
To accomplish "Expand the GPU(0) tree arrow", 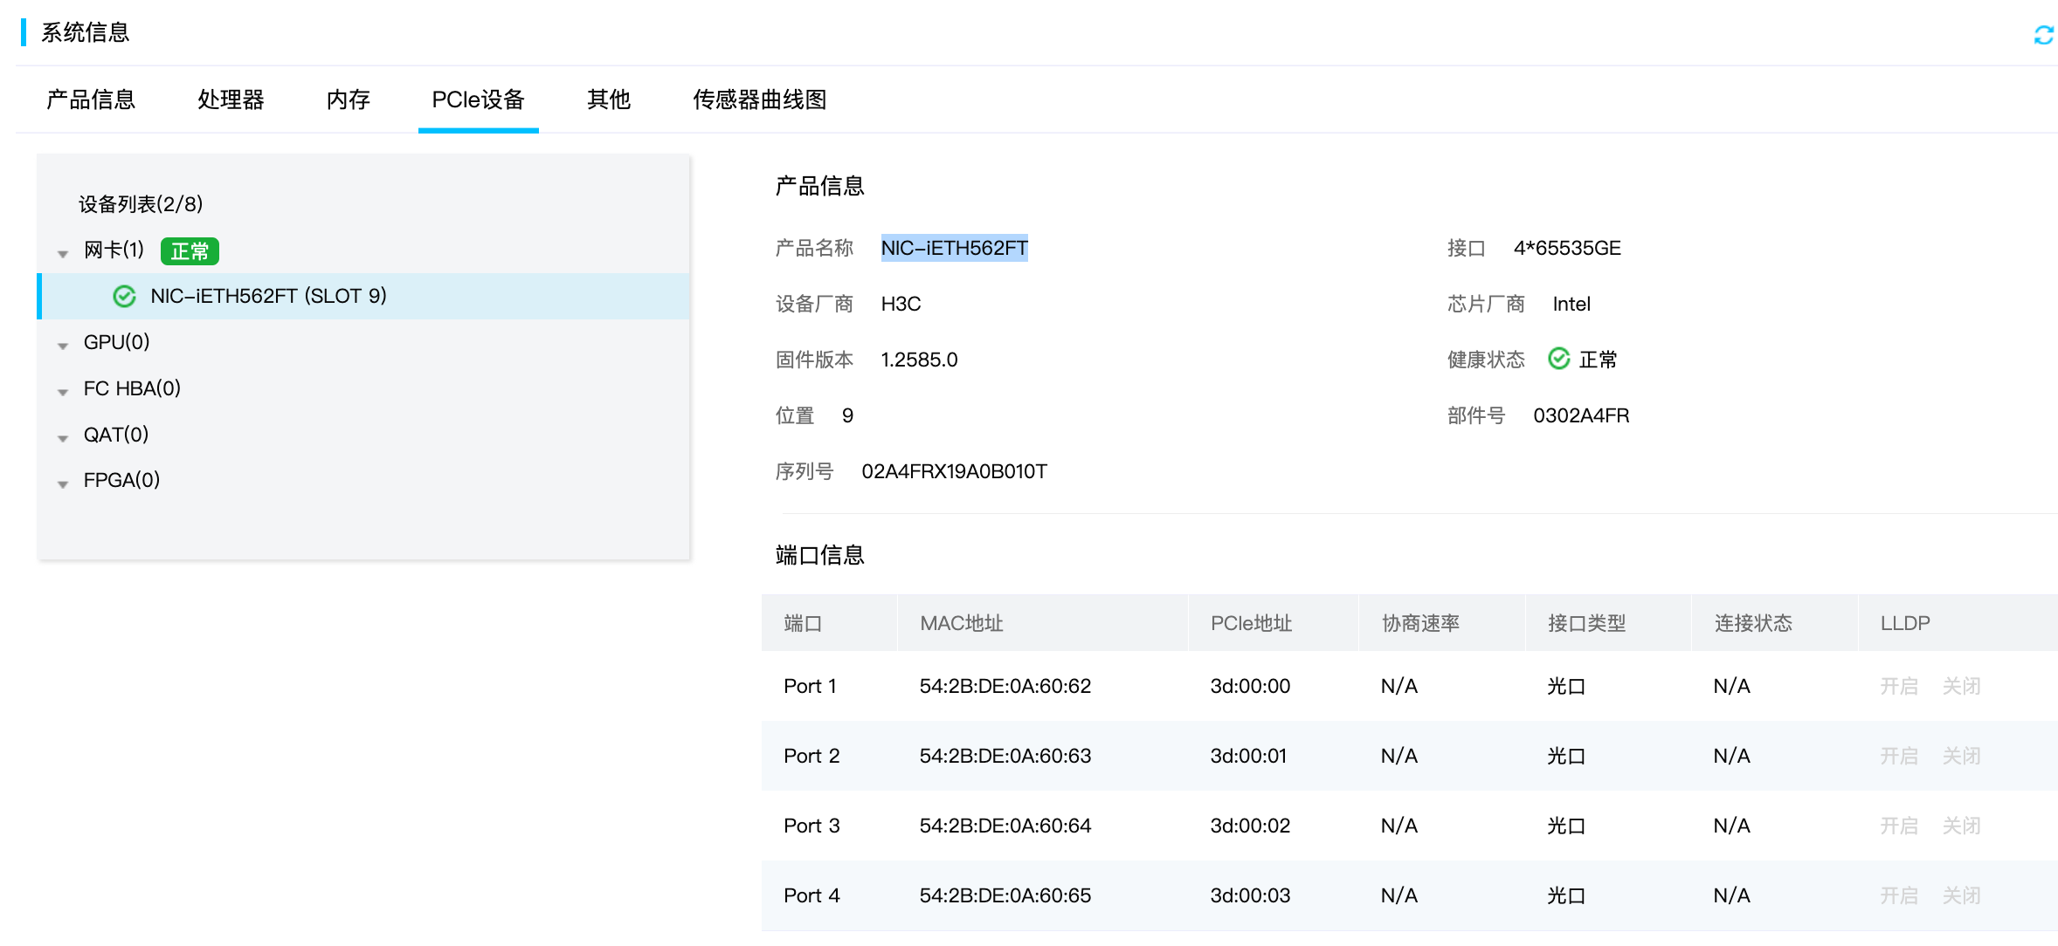I will (x=63, y=346).
